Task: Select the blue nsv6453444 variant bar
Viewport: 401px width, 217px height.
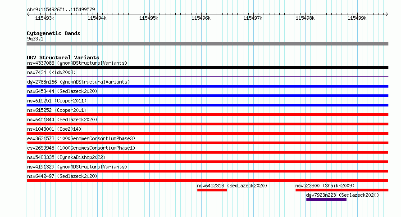Action: 207,96
